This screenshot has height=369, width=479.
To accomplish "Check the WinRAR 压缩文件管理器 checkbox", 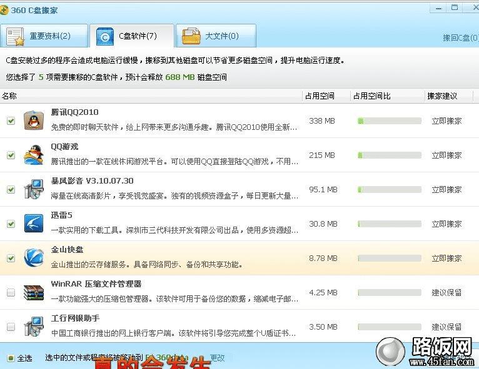I will coord(11,292).
